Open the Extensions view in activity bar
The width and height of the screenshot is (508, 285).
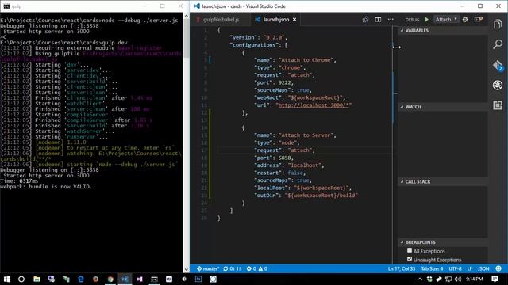[x=498, y=105]
